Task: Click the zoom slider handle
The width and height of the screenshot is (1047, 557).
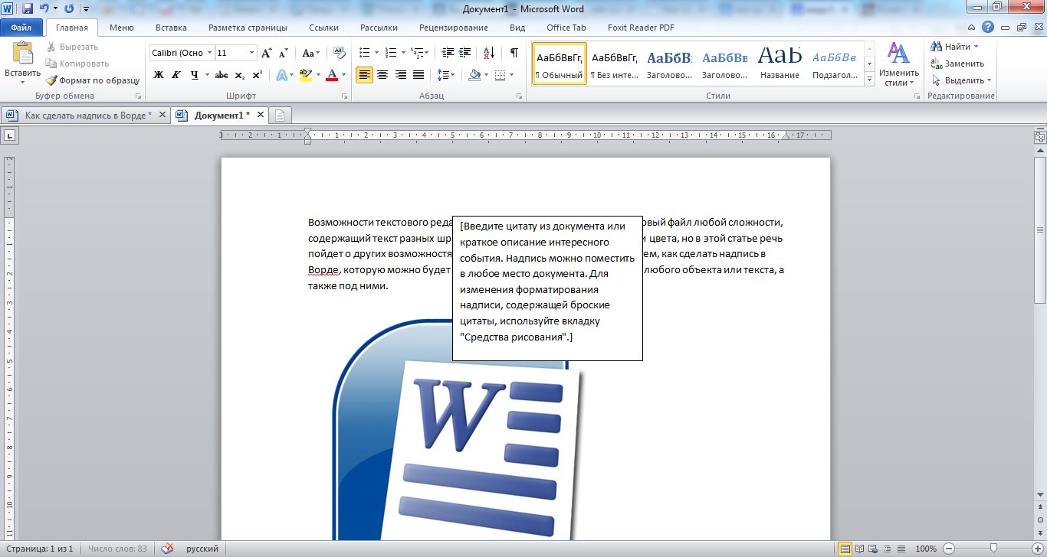Action: coord(993,549)
